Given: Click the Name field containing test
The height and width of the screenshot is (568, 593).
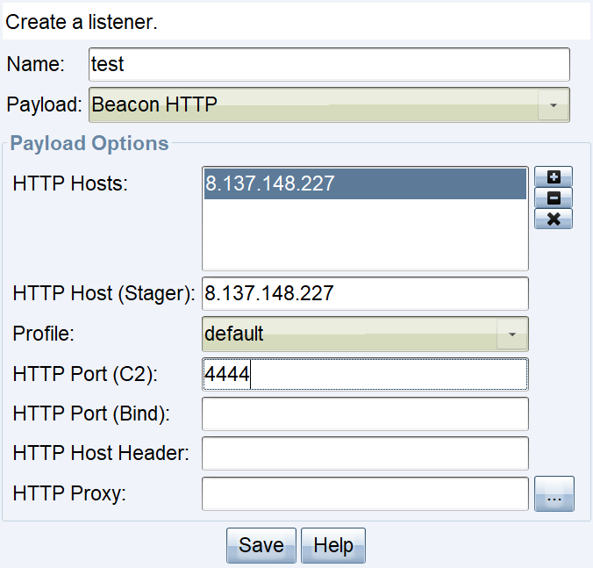Looking at the screenshot, I should pos(329,64).
